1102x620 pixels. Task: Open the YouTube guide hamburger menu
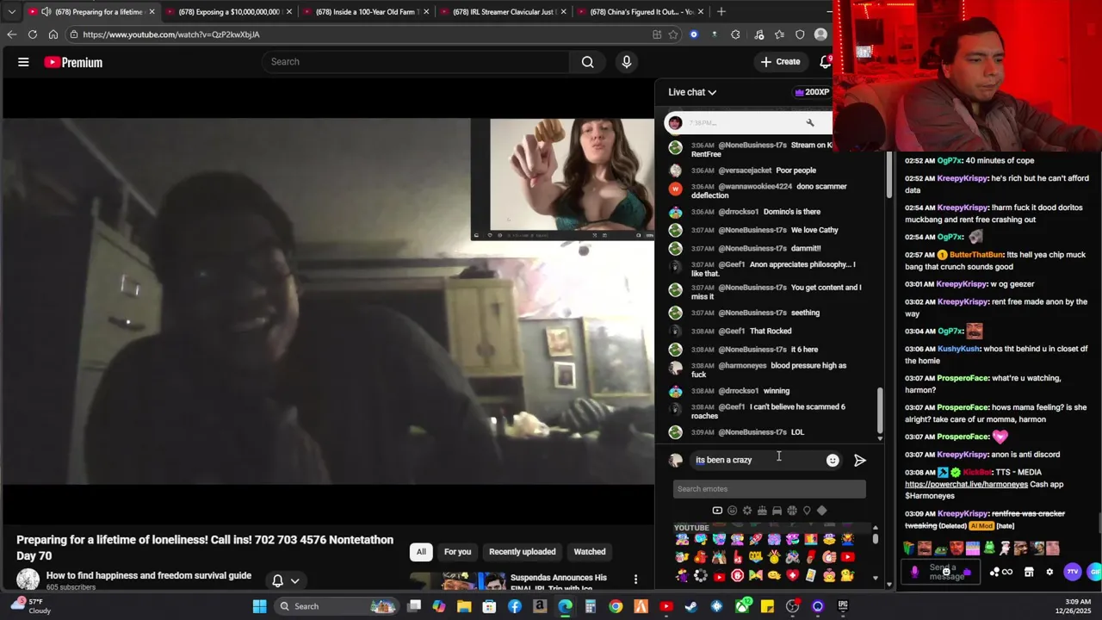pyautogui.click(x=23, y=62)
